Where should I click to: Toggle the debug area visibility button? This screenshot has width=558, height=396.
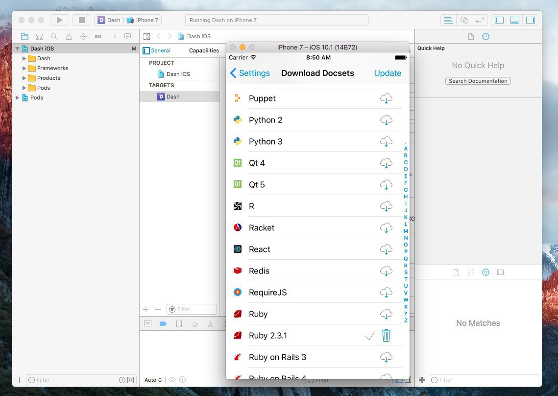click(515, 20)
